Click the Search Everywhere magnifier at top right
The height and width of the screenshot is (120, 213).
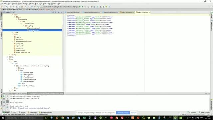209,7
